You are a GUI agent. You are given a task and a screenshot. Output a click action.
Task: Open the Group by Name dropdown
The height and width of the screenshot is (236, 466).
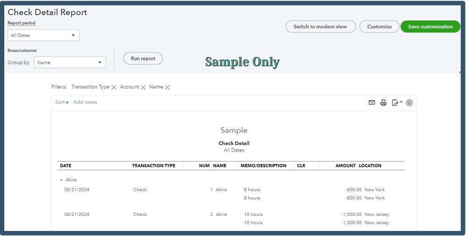pos(70,62)
